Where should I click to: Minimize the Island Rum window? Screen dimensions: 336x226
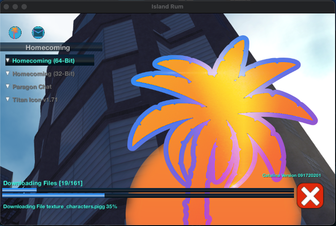15,7
